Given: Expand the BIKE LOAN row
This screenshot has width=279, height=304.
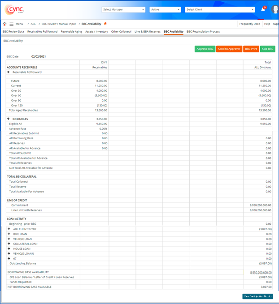Looking at the screenshot, I should coord(9,234).
